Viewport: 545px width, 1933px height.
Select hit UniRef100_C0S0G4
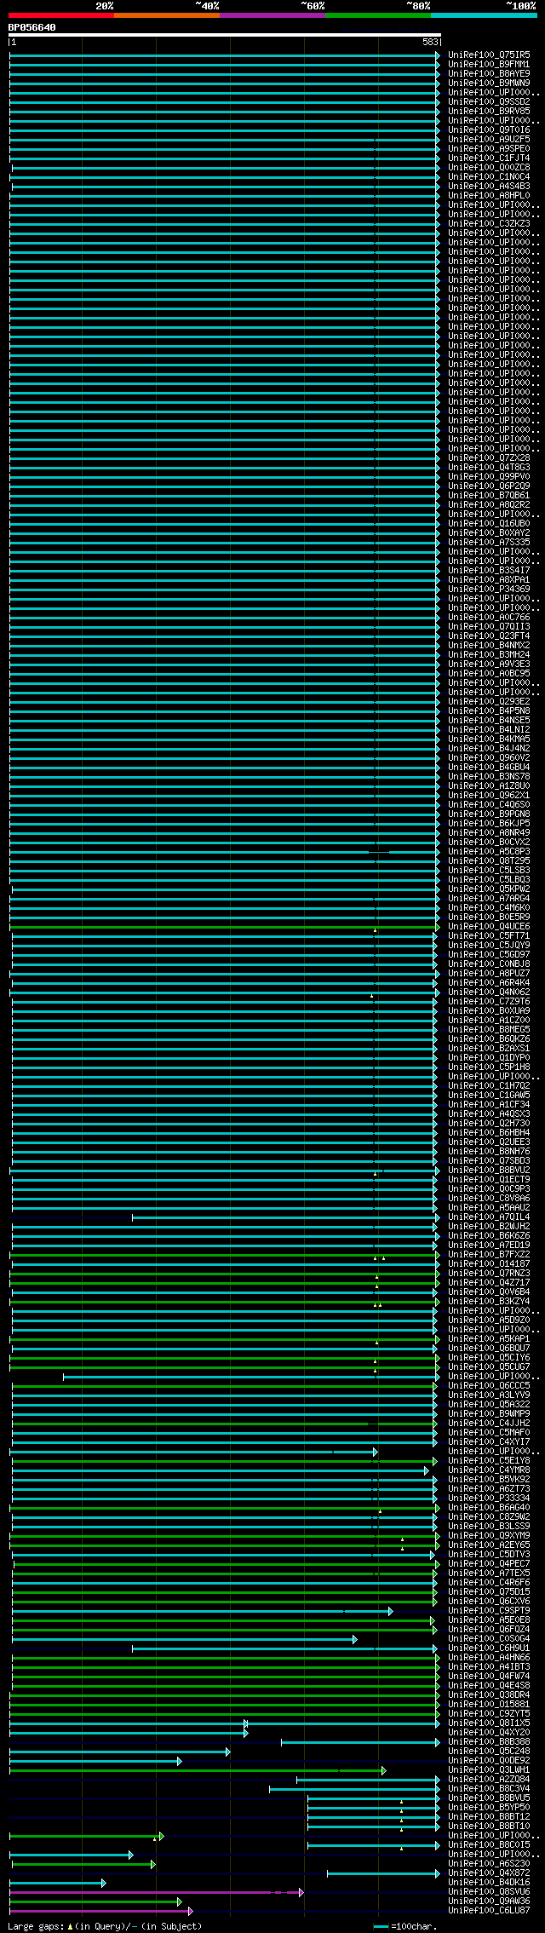489,1638
